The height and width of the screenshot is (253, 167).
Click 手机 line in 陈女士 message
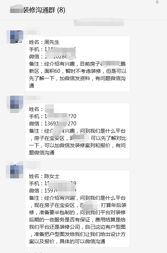pyautogui.click(x=53, y=183)
